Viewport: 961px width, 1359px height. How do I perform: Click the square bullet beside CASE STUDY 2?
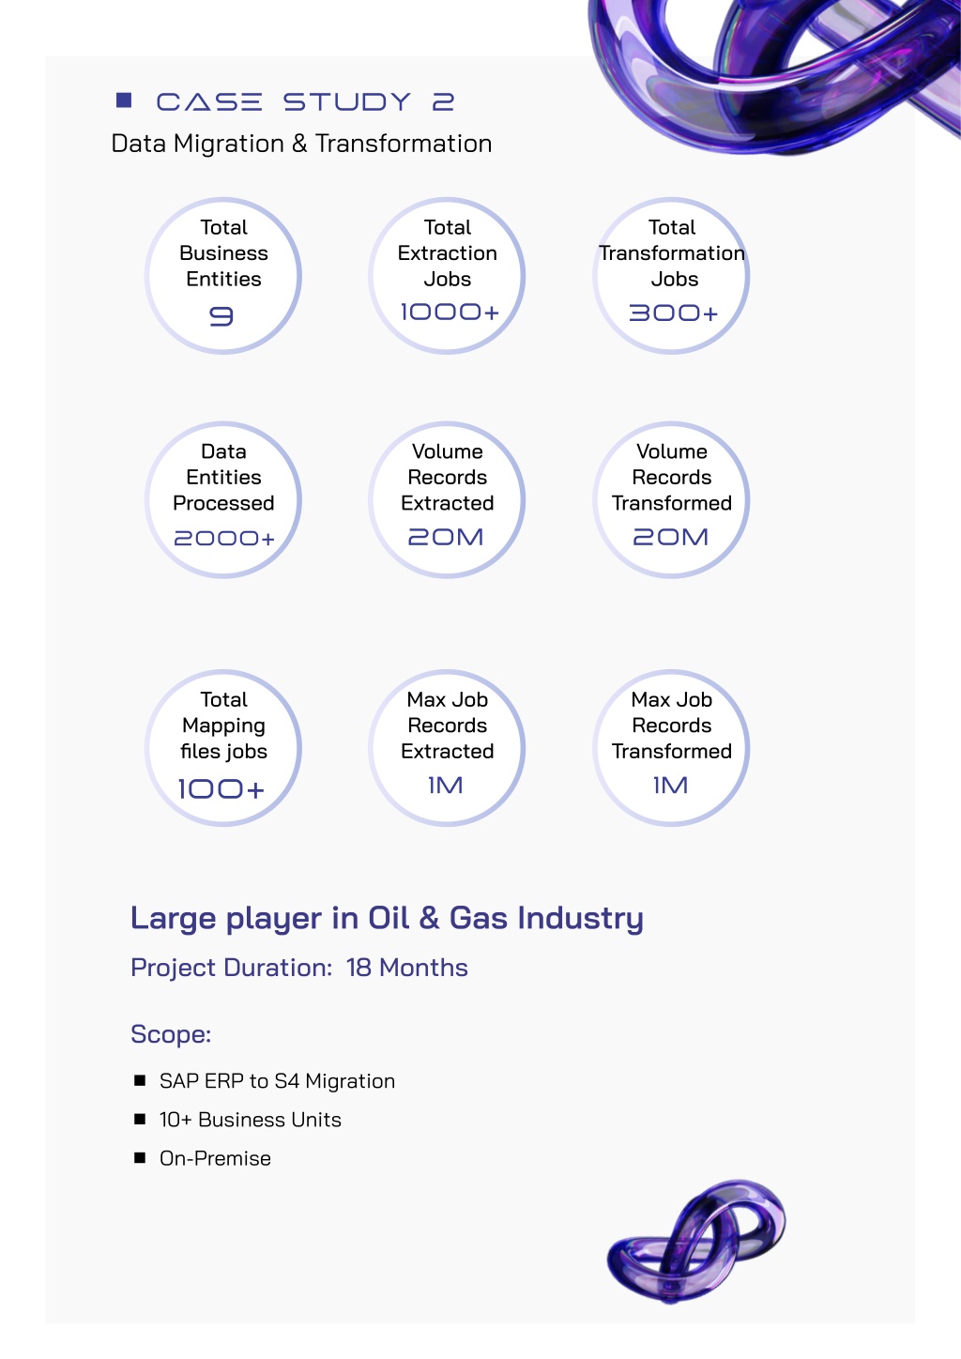click(x=124, y=99)
